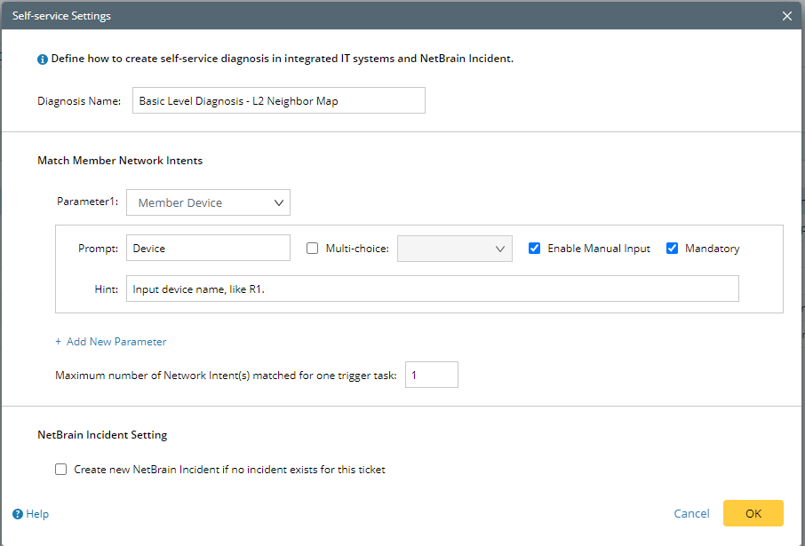Focus the Diagnosis Name field
The image size is (805, 546).
pos(279,100)
